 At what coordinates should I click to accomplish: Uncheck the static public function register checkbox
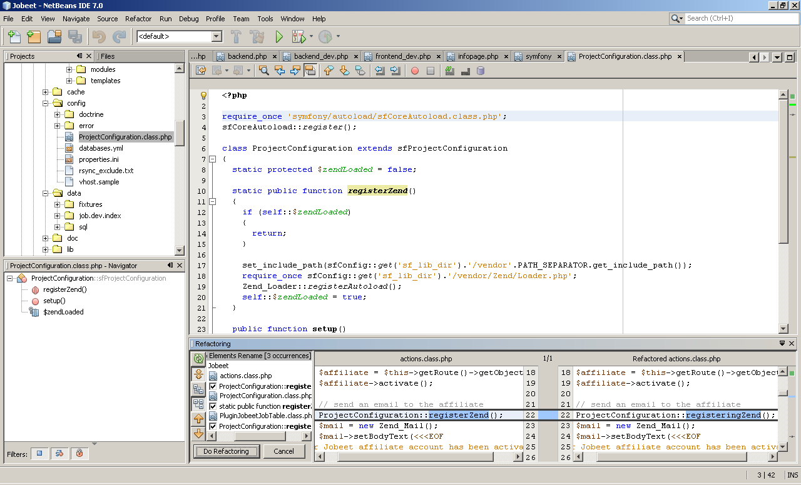pos(213,406)
